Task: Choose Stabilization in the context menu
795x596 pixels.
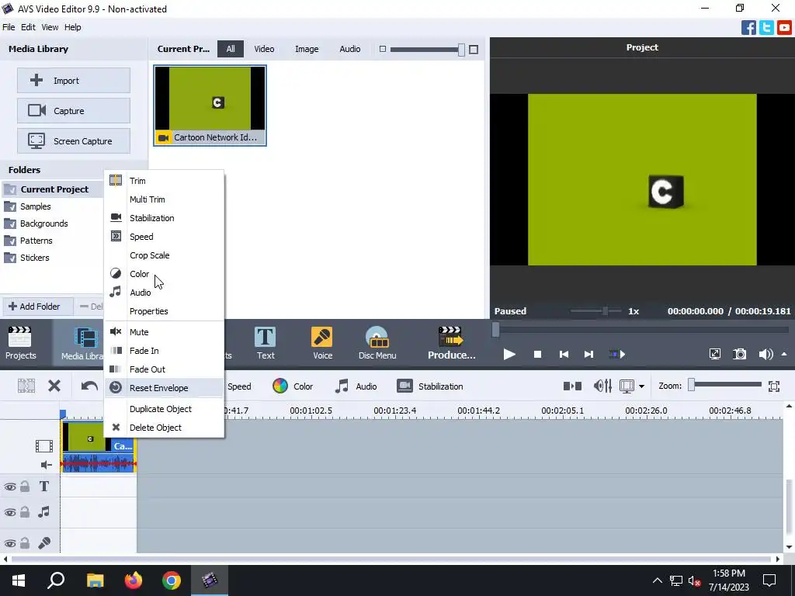Action: (164, 218)
